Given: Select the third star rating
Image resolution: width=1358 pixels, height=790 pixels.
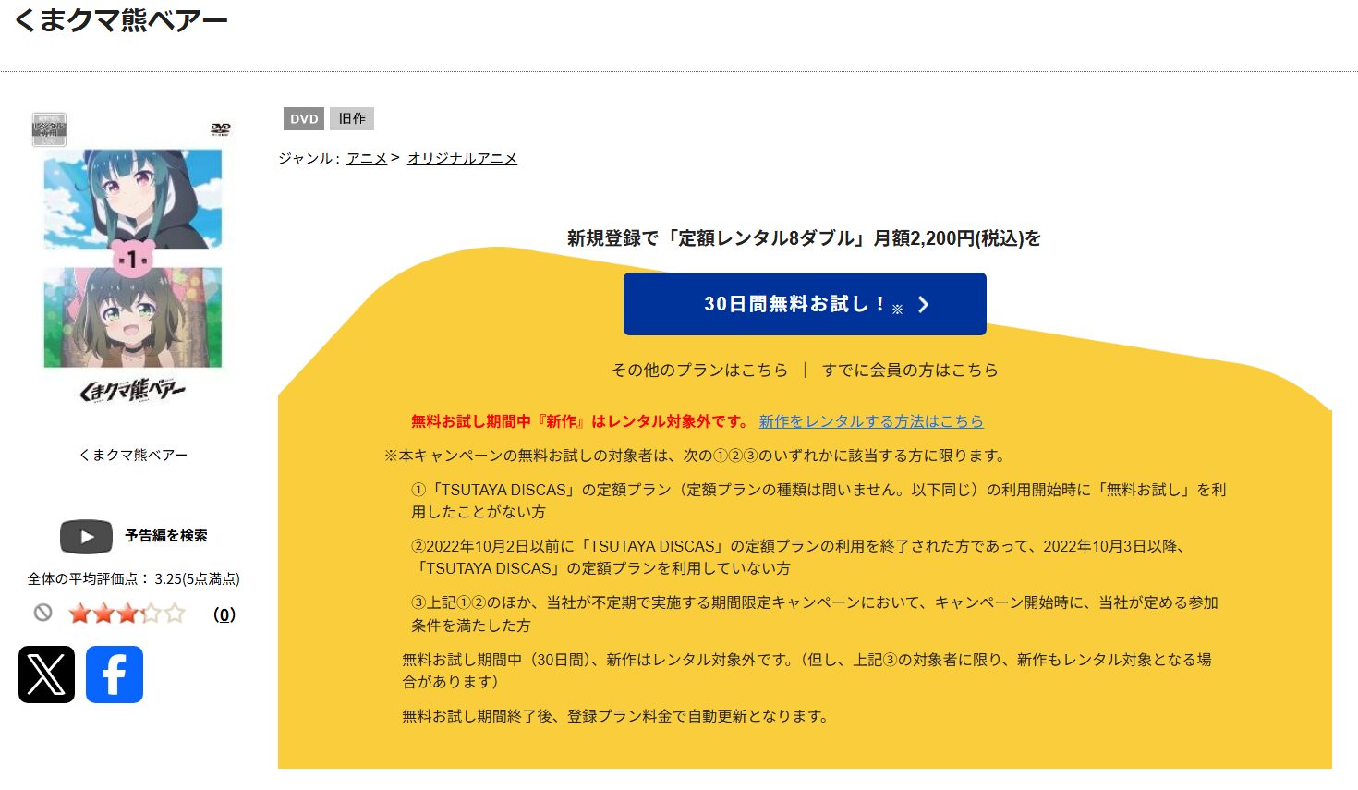Looking at the screenshot, I should pos(129,613).
